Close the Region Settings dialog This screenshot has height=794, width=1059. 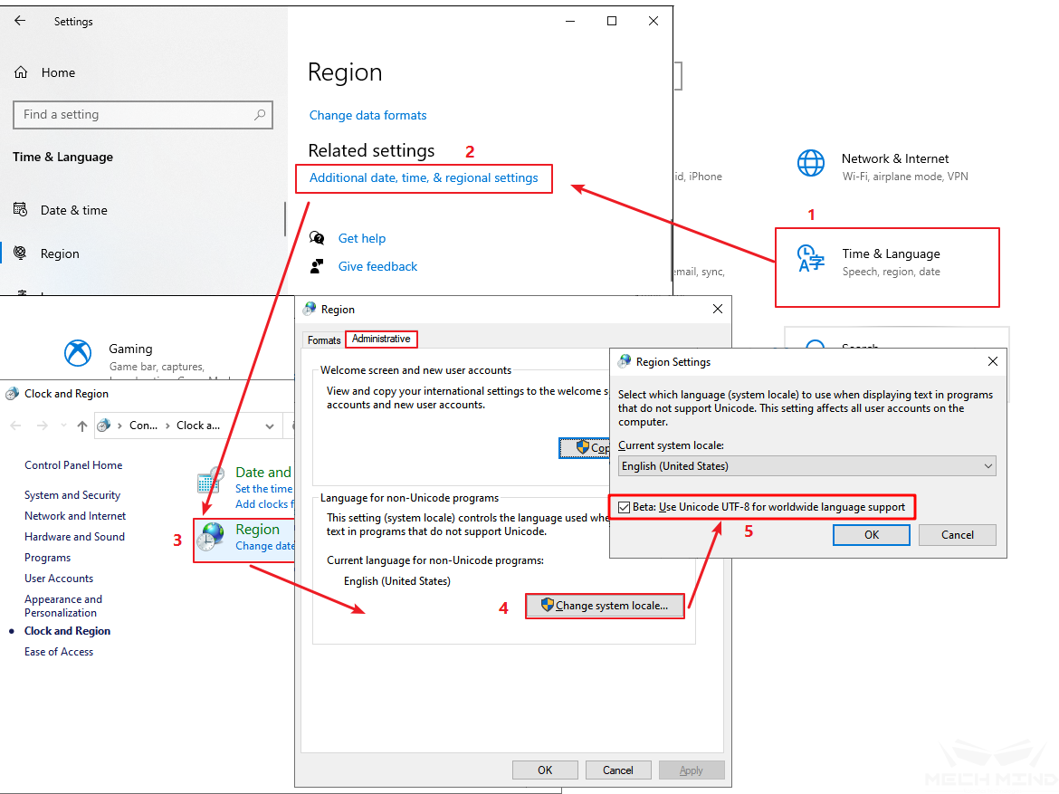tap(992, 361)
